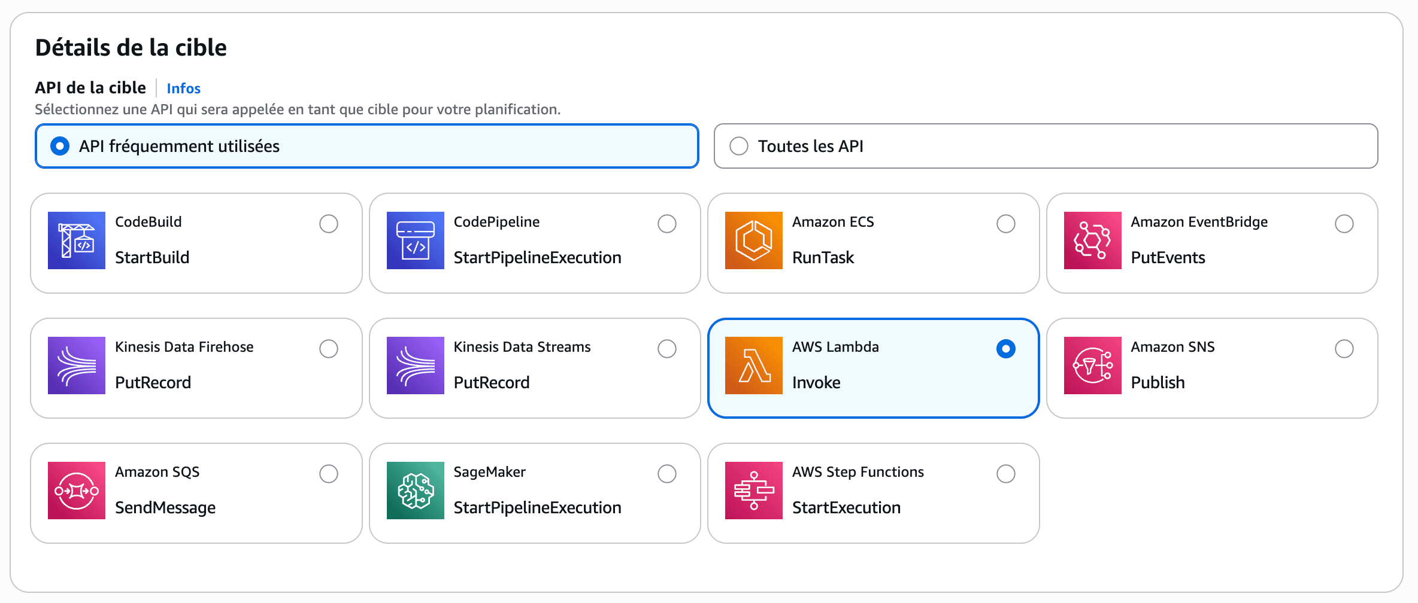Click the RunTask API text
The image size is (1418, 603).
823,258
